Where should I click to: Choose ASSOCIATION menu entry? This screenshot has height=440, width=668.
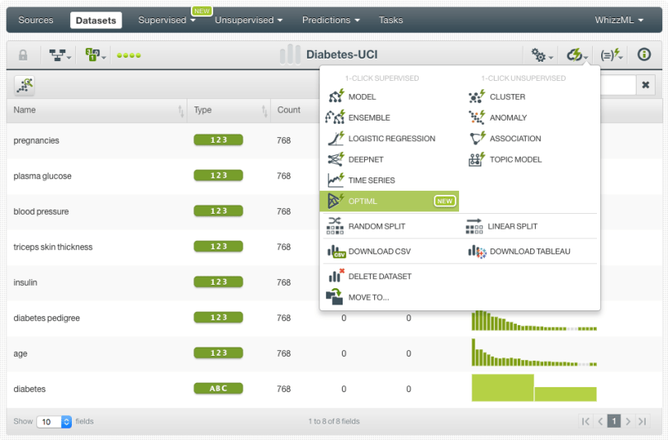pos(515,139)
